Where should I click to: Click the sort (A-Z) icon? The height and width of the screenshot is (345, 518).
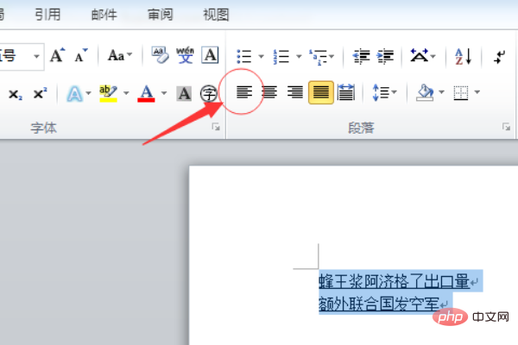click(464, 56)
